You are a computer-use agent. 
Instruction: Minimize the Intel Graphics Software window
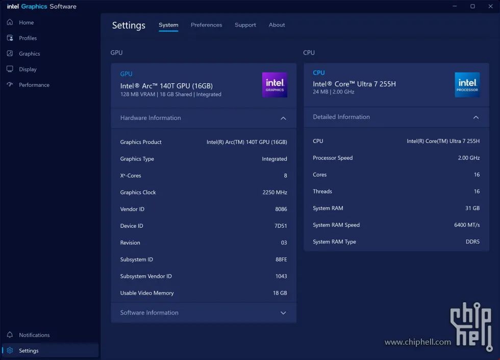point(455,6)
